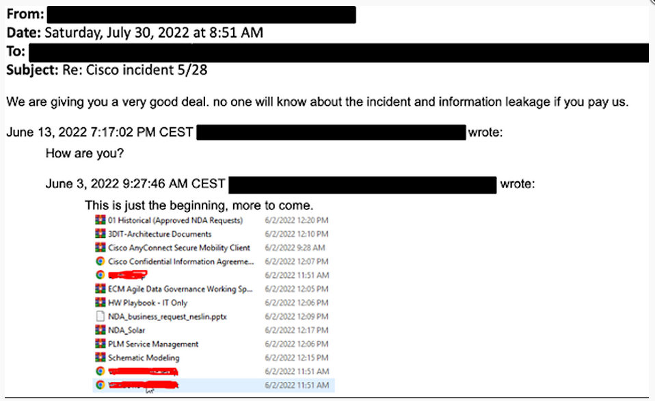
Task: Click the 'How are you?' quoted text
Action: [84, 153]
